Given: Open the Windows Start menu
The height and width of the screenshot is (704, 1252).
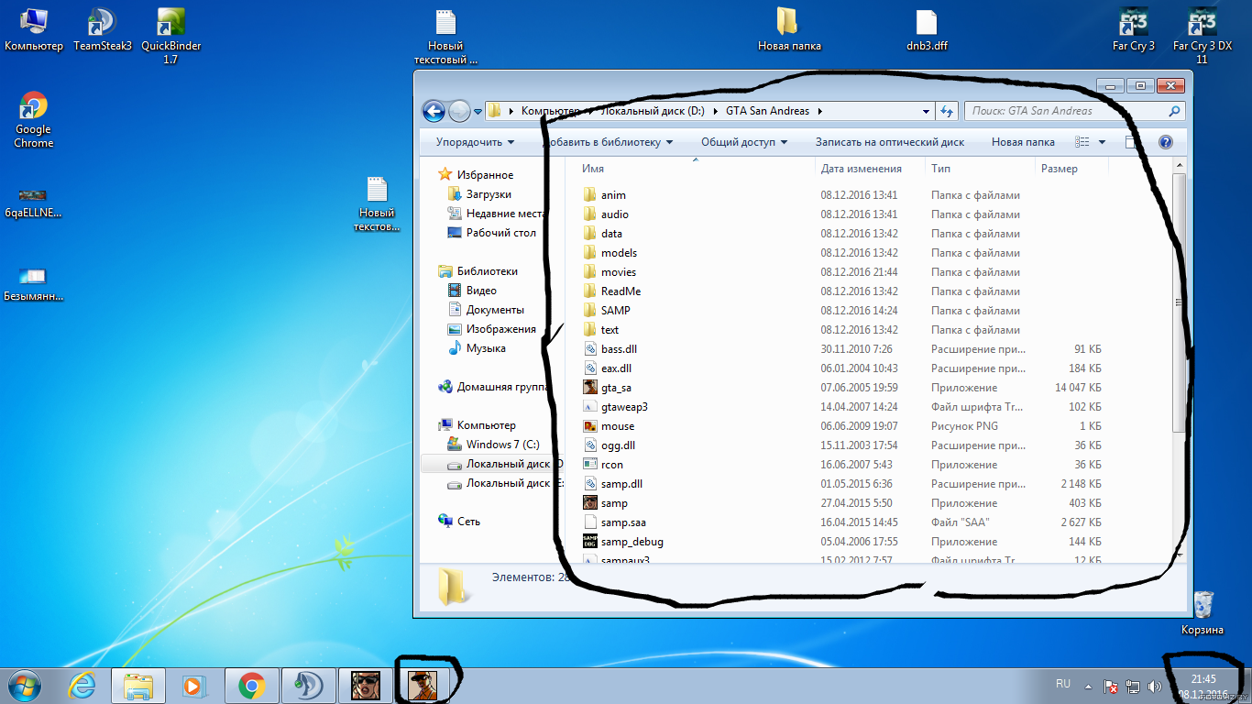Looking at the screenshot, I should point(25,685).
